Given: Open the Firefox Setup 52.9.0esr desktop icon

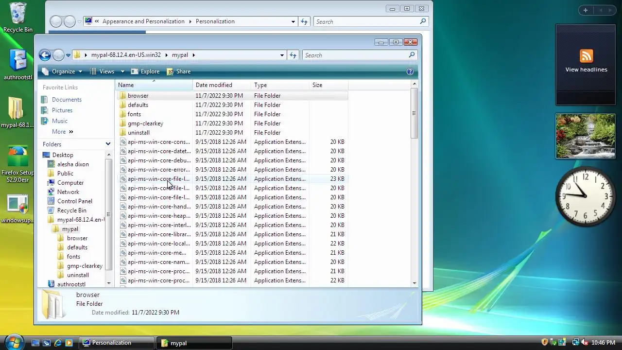Looking at the screenshot, I should point(17,164).
